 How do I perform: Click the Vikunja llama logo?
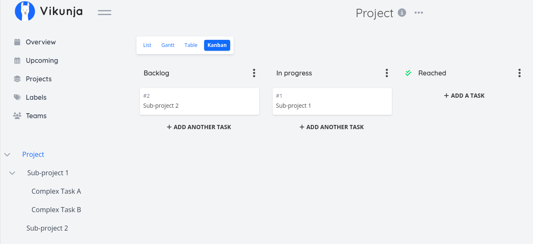25,11
